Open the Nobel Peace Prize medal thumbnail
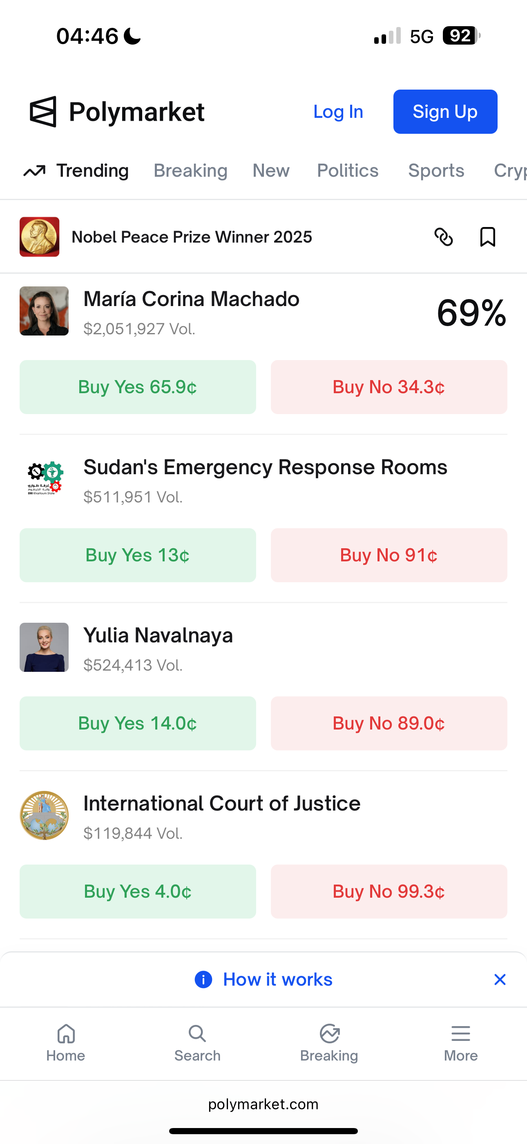 click(x=40, y=237)
